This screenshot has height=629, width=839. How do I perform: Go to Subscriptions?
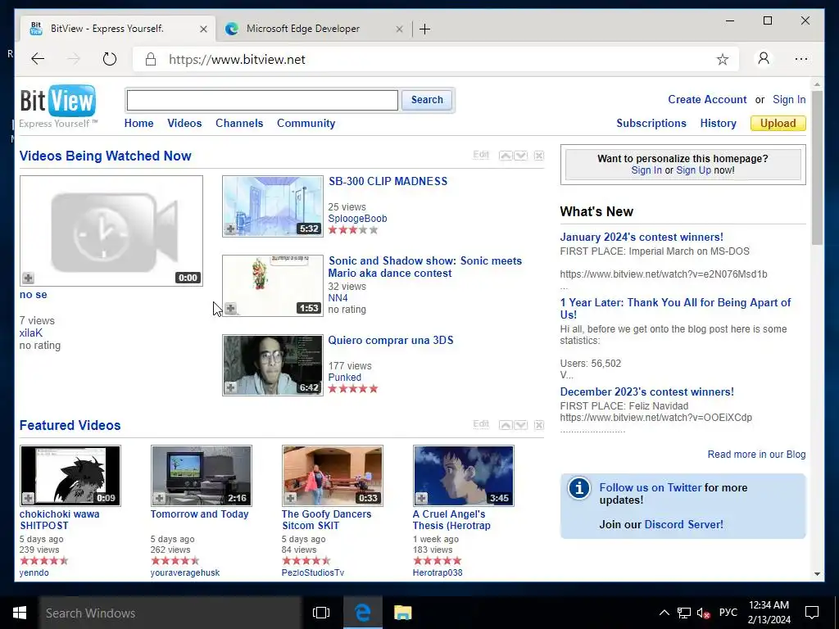pos(651,123)
